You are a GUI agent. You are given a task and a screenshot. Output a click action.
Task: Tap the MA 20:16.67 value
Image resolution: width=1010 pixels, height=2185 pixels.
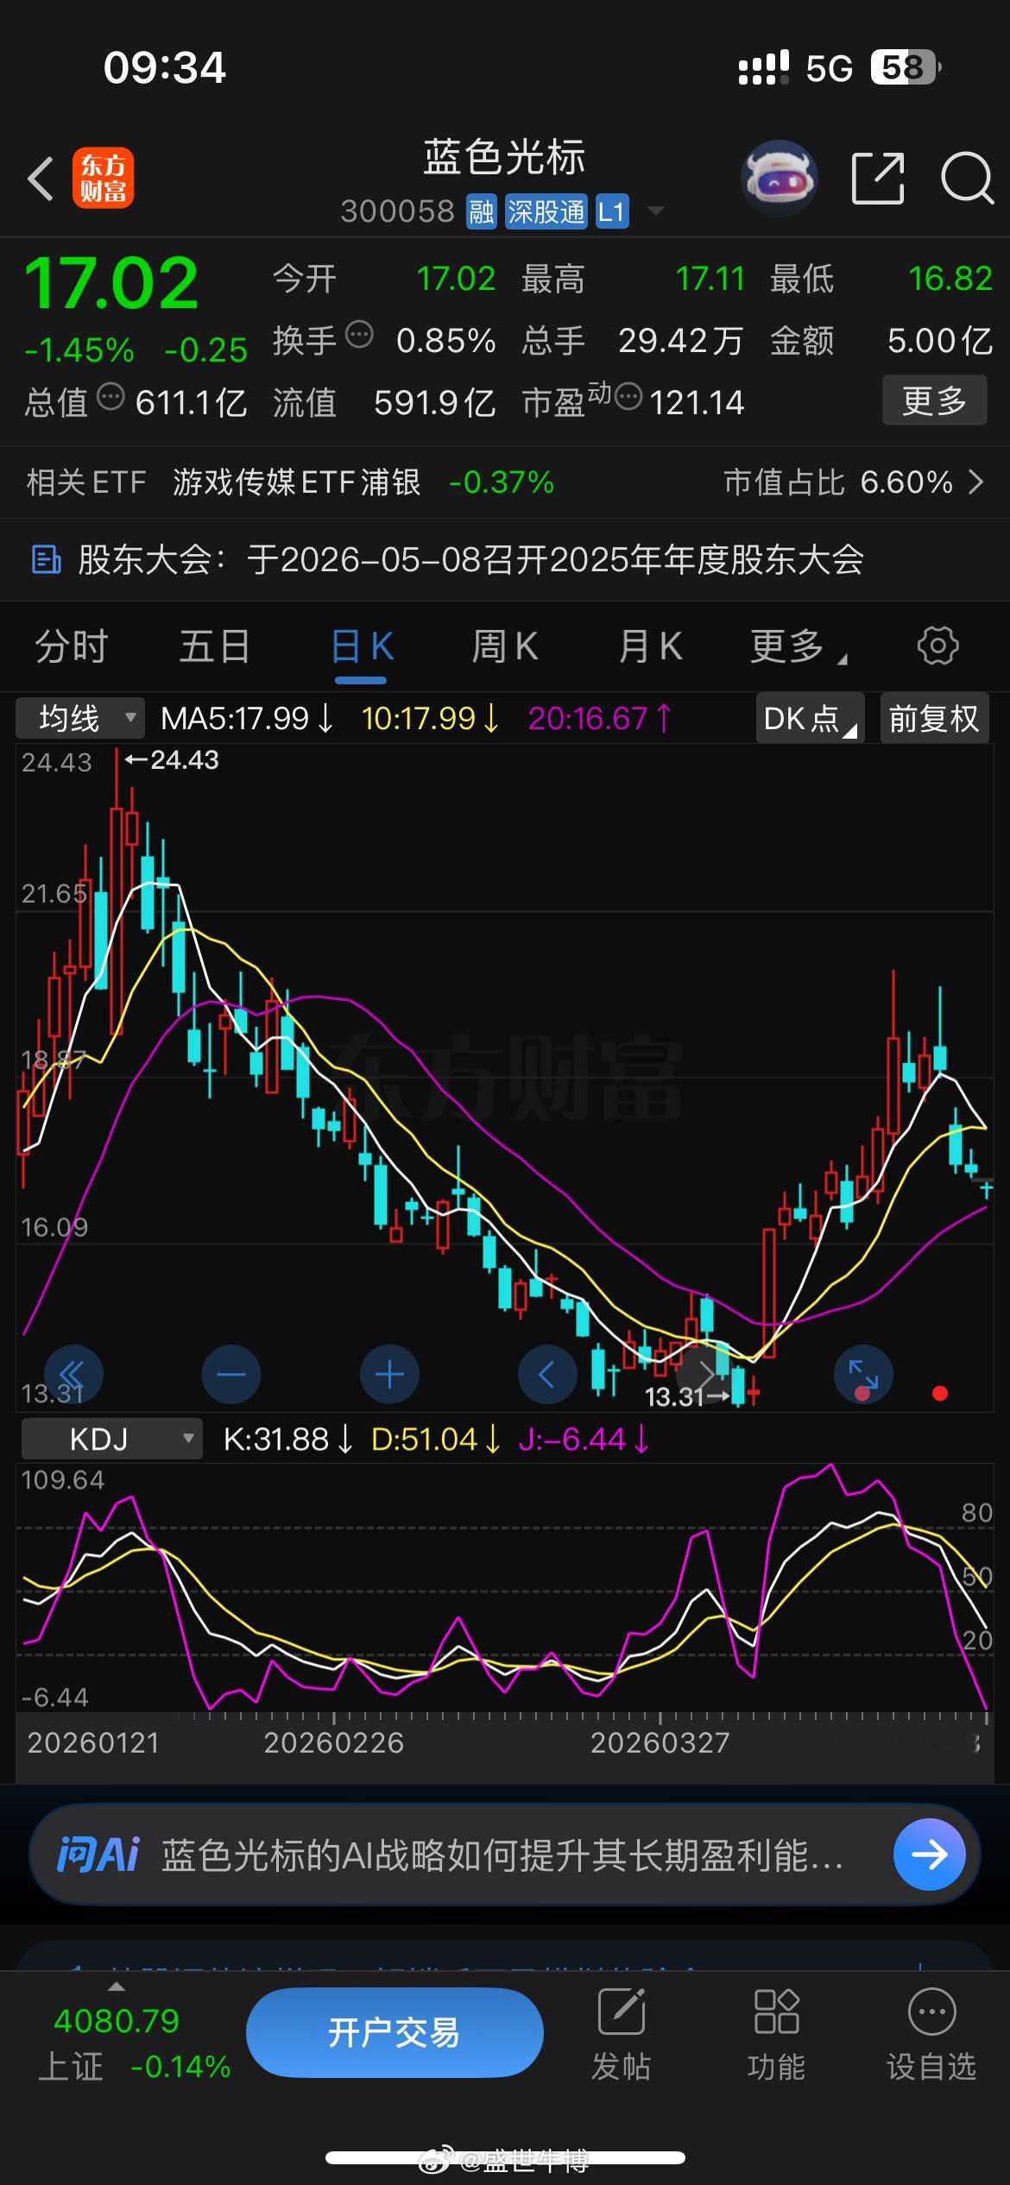pyautogui.click(x=599, y=718)
